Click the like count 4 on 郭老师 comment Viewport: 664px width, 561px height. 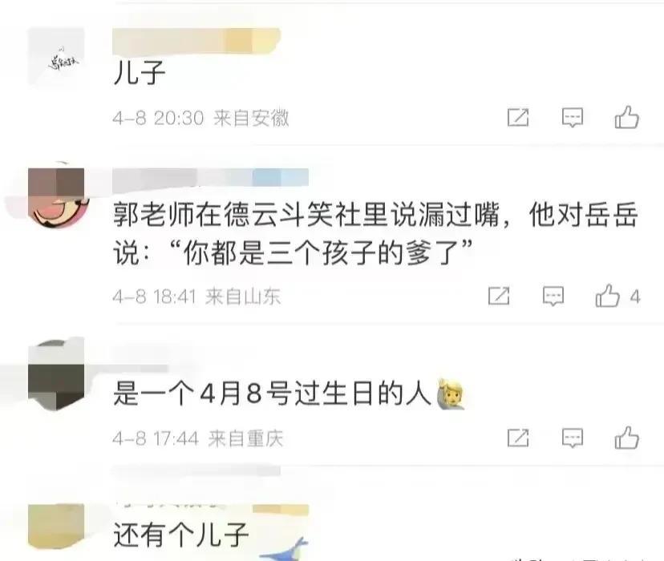point(635,297)
